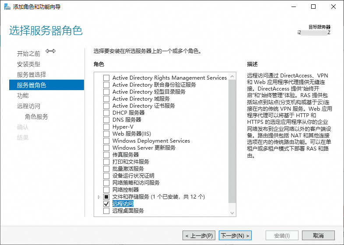Image resolution: width=344 pixels, height=245 pixels.
Task: Enable the DHCP 服务器 role checkbox
Action: point(106,113)
